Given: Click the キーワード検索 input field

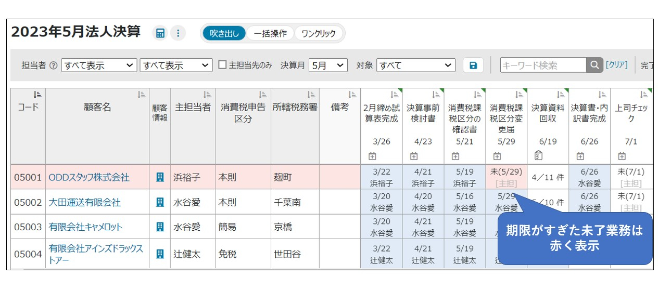Looking at the screenshot, I should [x=543, y=65].
